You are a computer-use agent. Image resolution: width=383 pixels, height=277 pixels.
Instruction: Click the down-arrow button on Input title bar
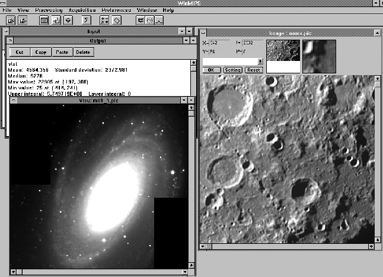tap(182, 31)
